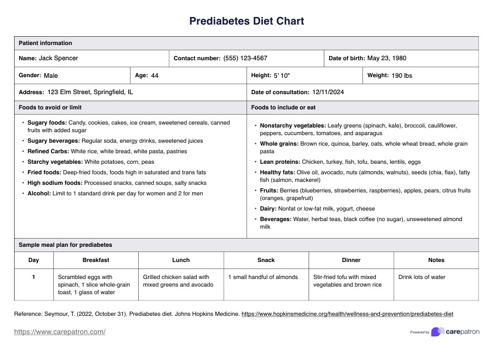Click the Dinner cell with stir-fried tofu
This screenshot has height=348, width=493.
tap(347, 281)
